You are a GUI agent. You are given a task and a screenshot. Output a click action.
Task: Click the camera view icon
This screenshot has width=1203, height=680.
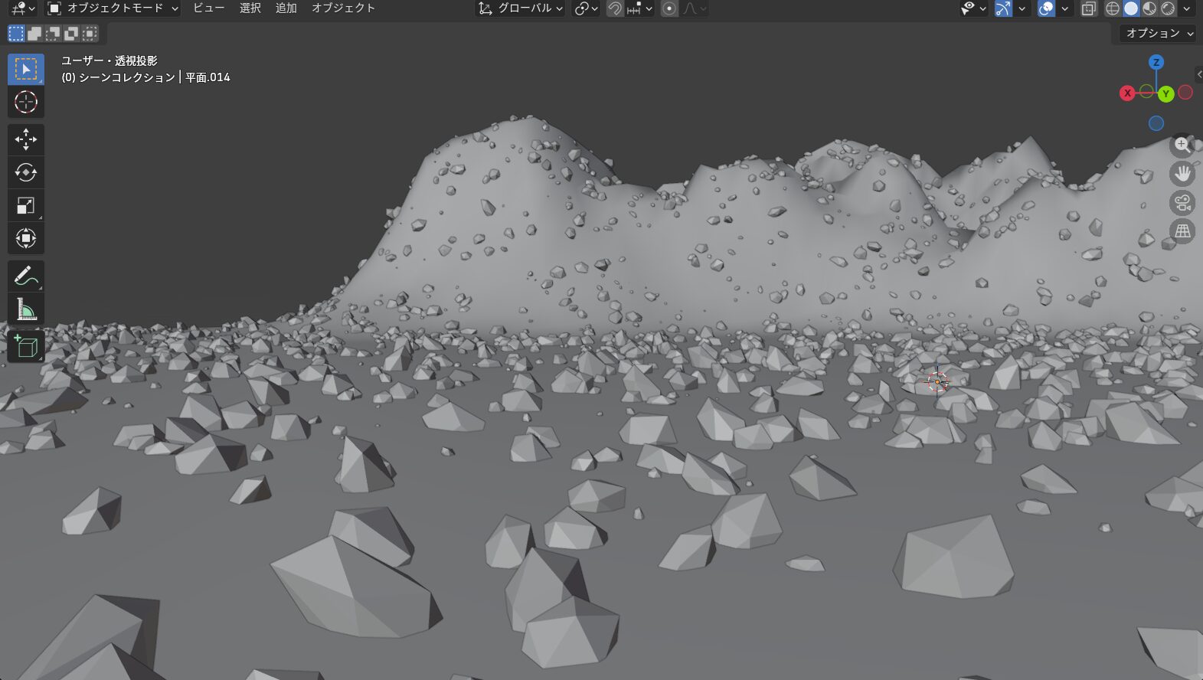(x=1182, y=203)
